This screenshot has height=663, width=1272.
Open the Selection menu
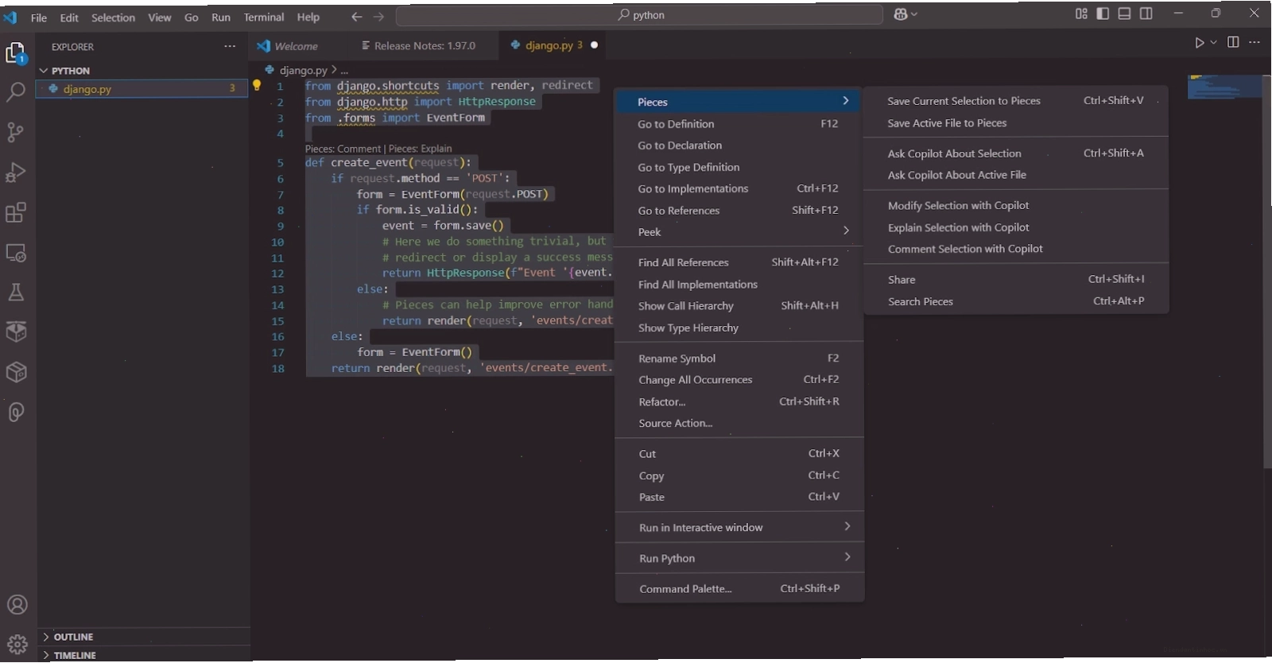[113, 17]
